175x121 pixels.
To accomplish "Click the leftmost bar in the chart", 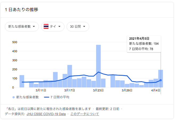I will tap(22, 81).
